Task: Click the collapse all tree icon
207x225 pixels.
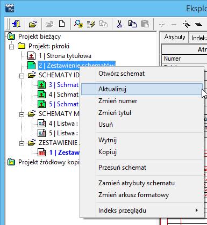Action: click(x=198, y=24)
